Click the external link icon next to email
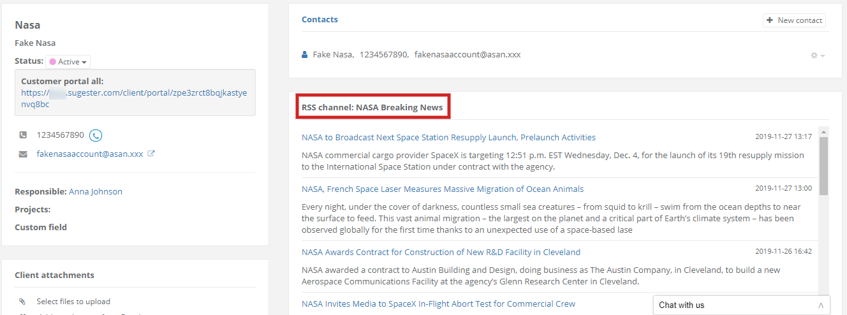Viewport: 847px width, 315px height. pos(151,154)
